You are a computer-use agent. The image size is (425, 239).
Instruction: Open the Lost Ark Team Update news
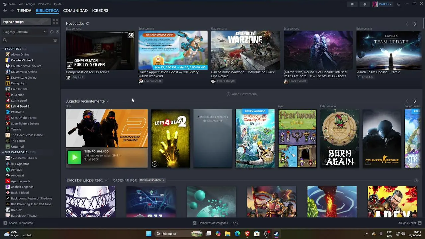click(389, 50)
